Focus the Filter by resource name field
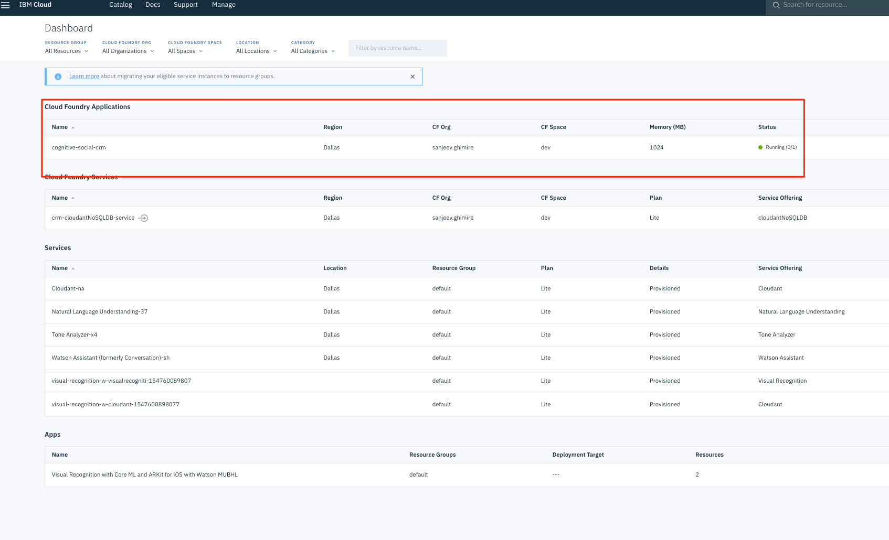This screenshot has height=540, width=889. [398, 48]
